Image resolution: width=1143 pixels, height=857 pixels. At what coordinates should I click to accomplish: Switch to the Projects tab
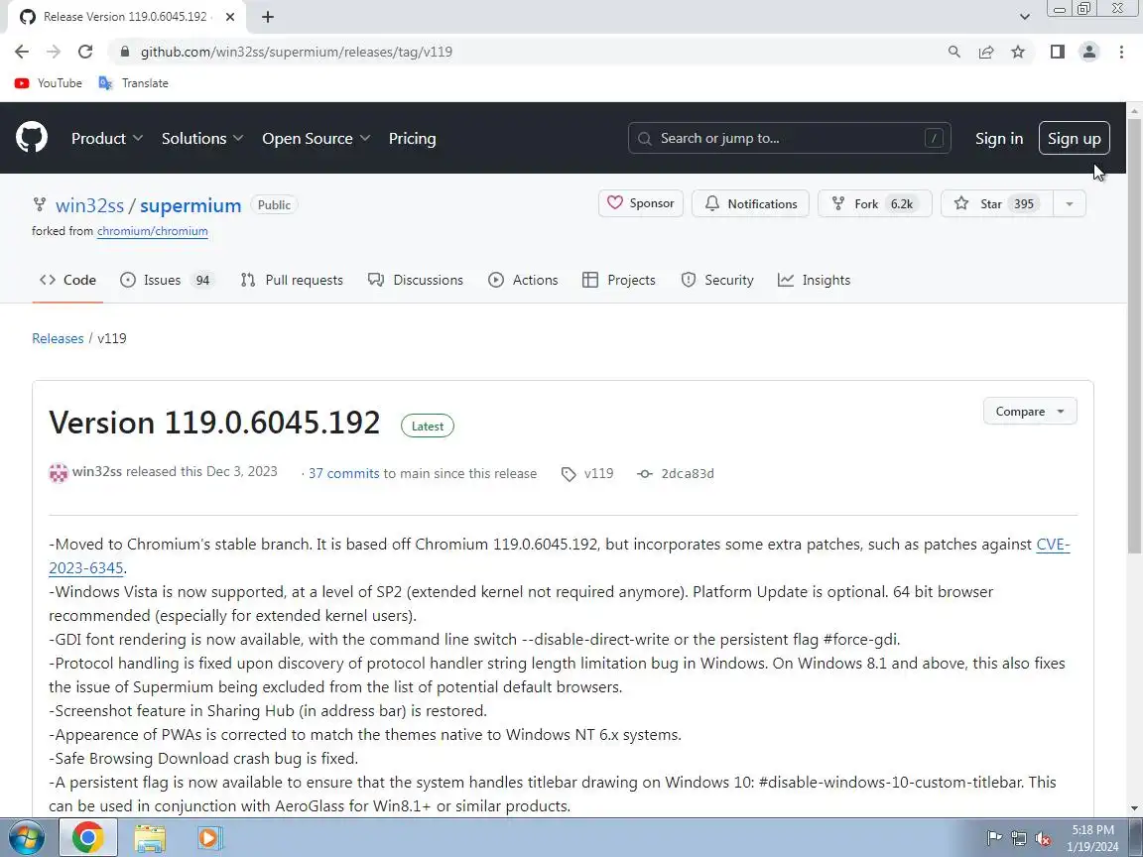(x=619, y=280)
